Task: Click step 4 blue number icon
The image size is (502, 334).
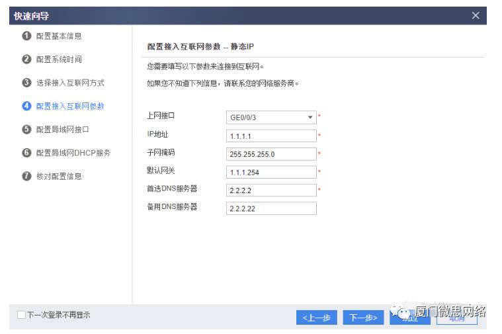Action: [x=26, y=106]
